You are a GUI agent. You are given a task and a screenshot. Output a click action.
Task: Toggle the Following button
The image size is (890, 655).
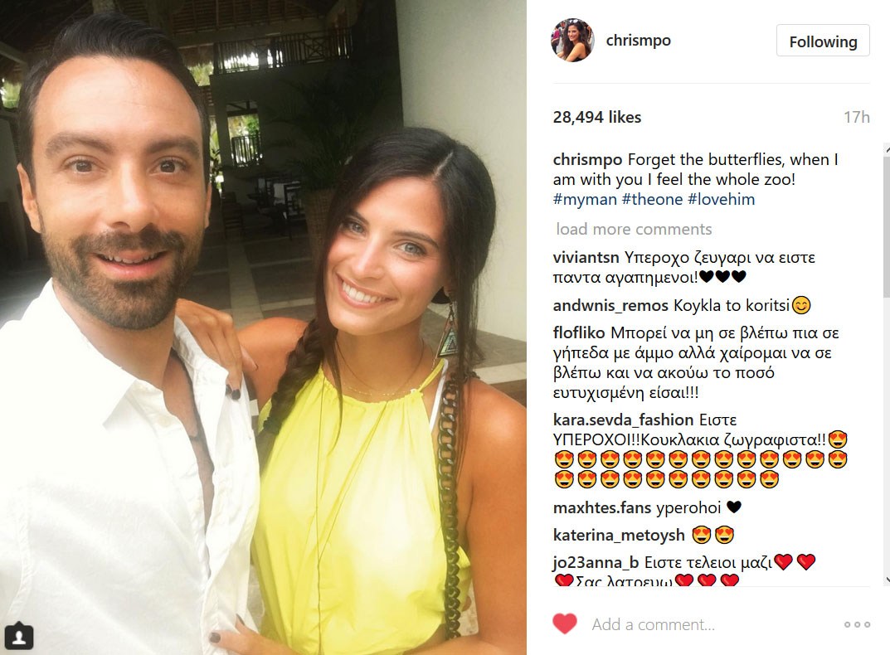point(823,41)
